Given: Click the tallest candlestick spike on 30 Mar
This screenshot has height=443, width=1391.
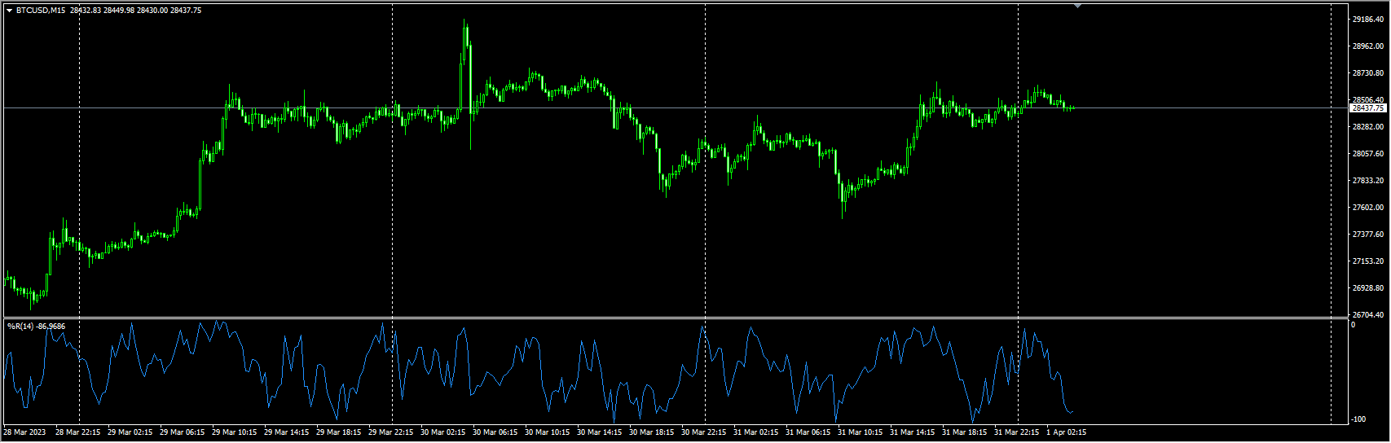Looking at the screenshot, I should click(466, 37).
